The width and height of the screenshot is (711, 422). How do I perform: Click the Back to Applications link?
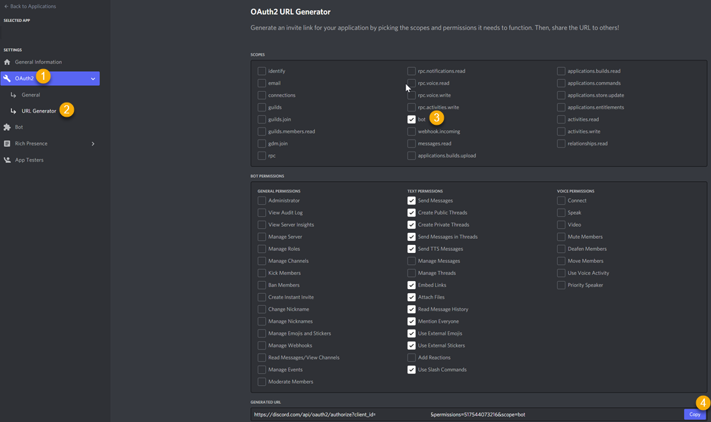pyautogui.click(x=30, y=6)
